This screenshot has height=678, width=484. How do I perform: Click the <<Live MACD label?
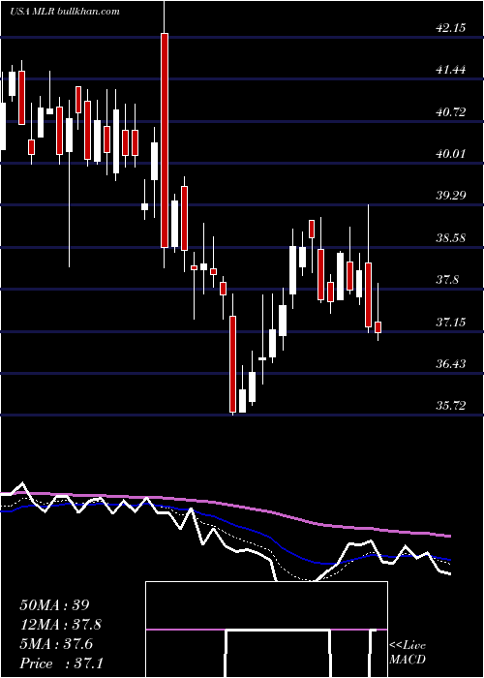point(408,653)
